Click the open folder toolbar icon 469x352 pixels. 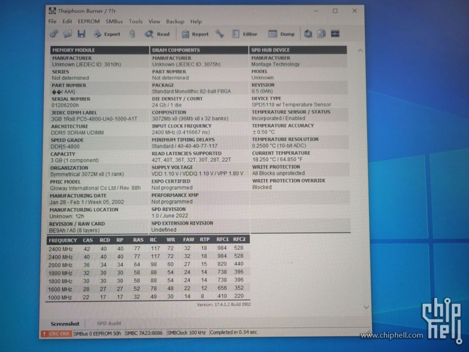click(67, 34)
